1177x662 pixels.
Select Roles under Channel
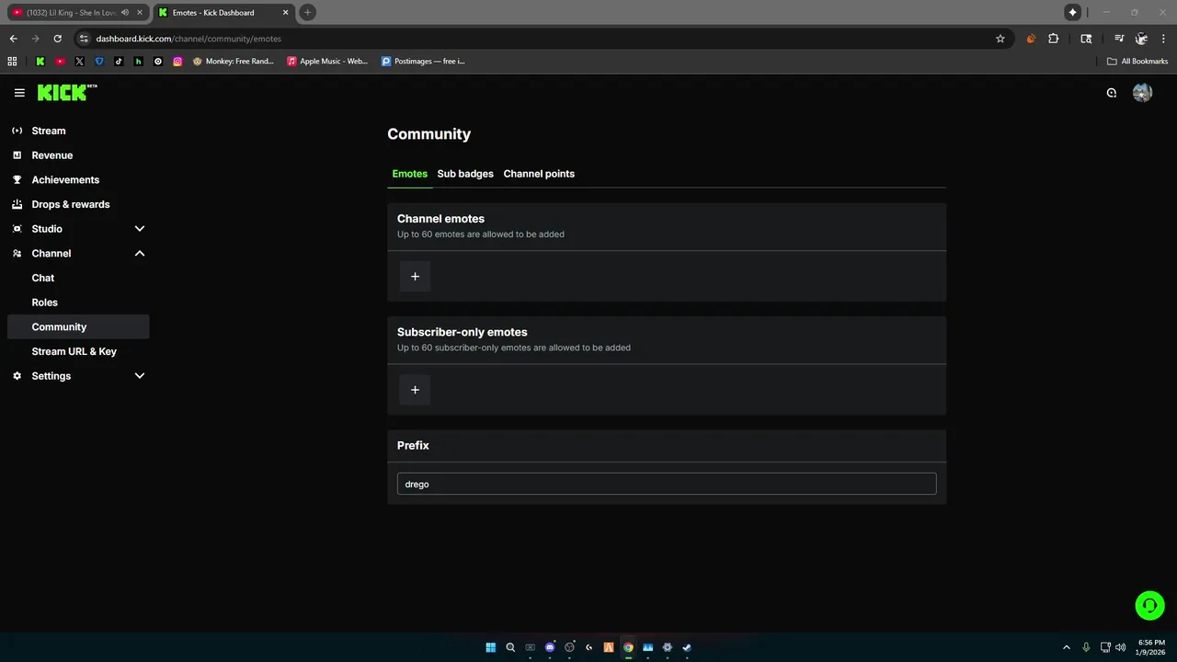(44, 302)
